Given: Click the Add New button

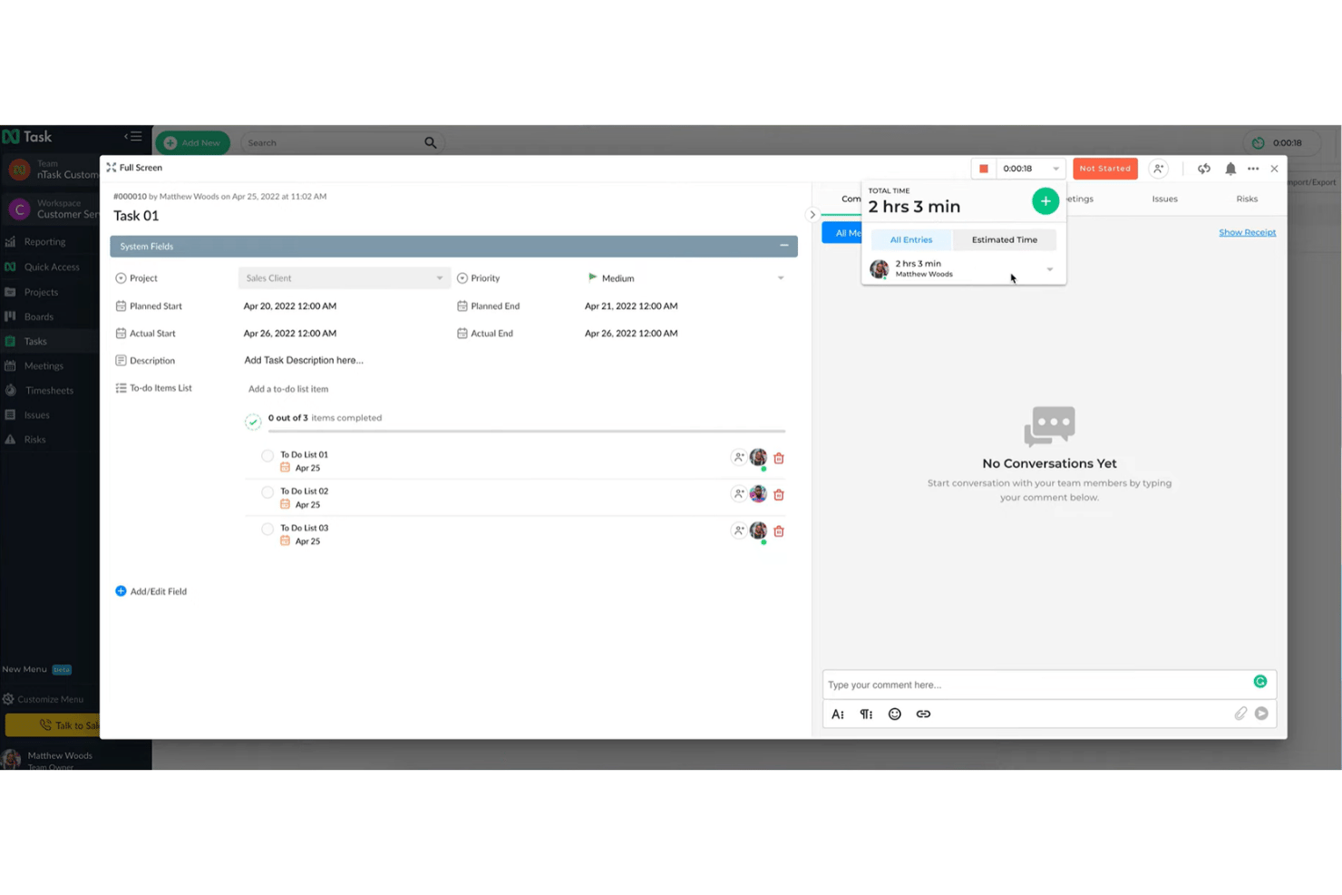Looking at the screenshot, I should coord(192,143).
